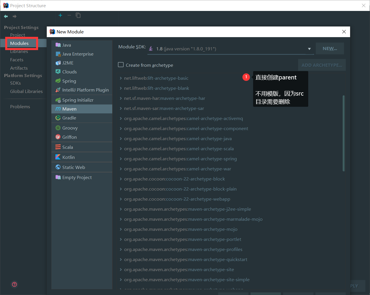Enable Create from archetype checkbox
370x295 pixels.
[x=121, y=65]
